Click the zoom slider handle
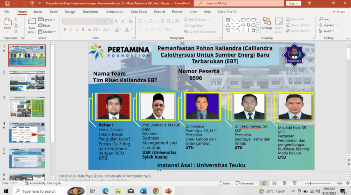Viewport: 351px width, 195px height. pyautogui.click(x=310, y=183)
